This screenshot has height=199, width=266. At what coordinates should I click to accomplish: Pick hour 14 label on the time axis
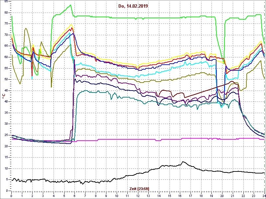[x=159, y=195]
